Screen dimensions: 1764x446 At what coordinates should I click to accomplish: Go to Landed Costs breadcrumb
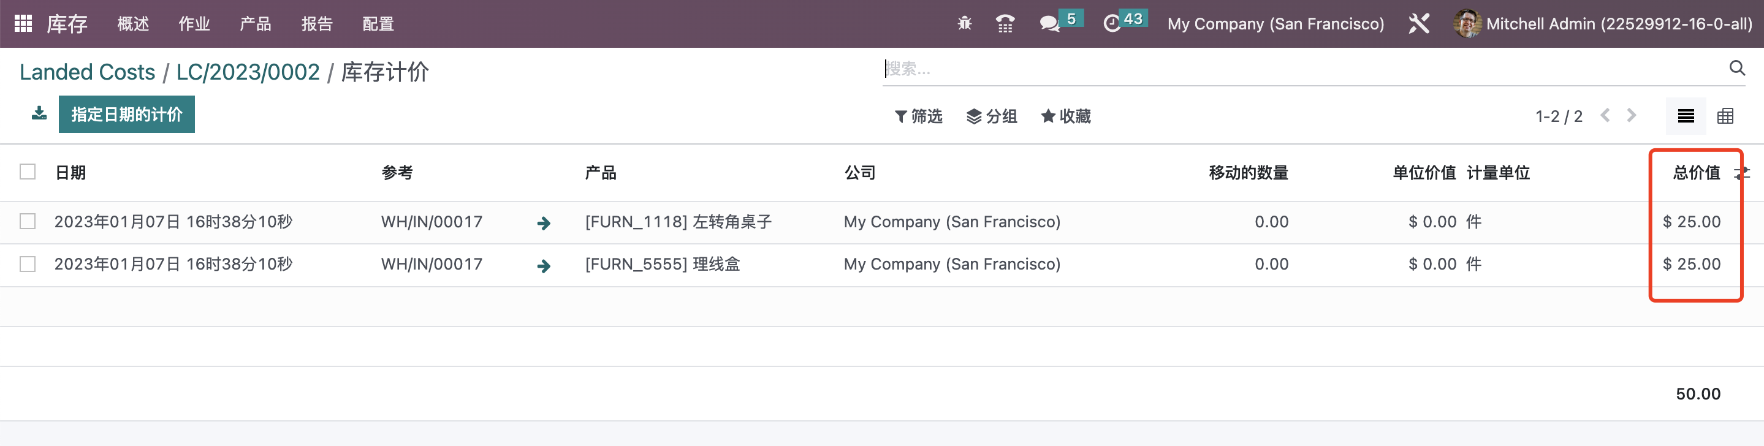[87, 72]
